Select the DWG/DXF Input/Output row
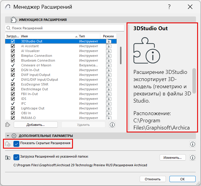Image resolution: width=201 pixels, height=186 pixels. click(x=61, y=80)
